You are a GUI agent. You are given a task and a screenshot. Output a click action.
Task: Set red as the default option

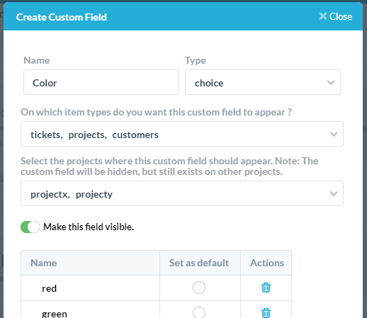point(199,288)
